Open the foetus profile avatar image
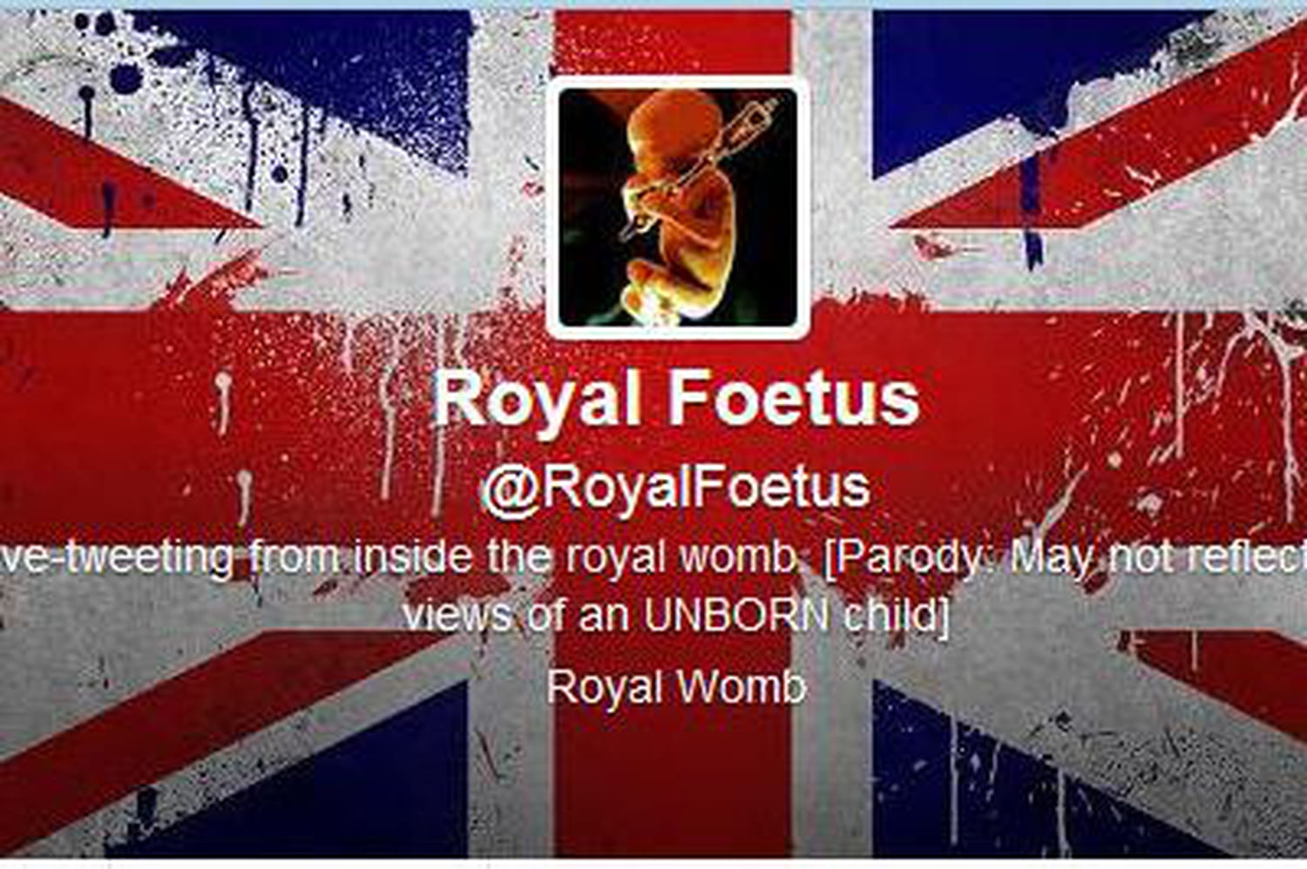Screen dimensions: 1307x869 678,207
